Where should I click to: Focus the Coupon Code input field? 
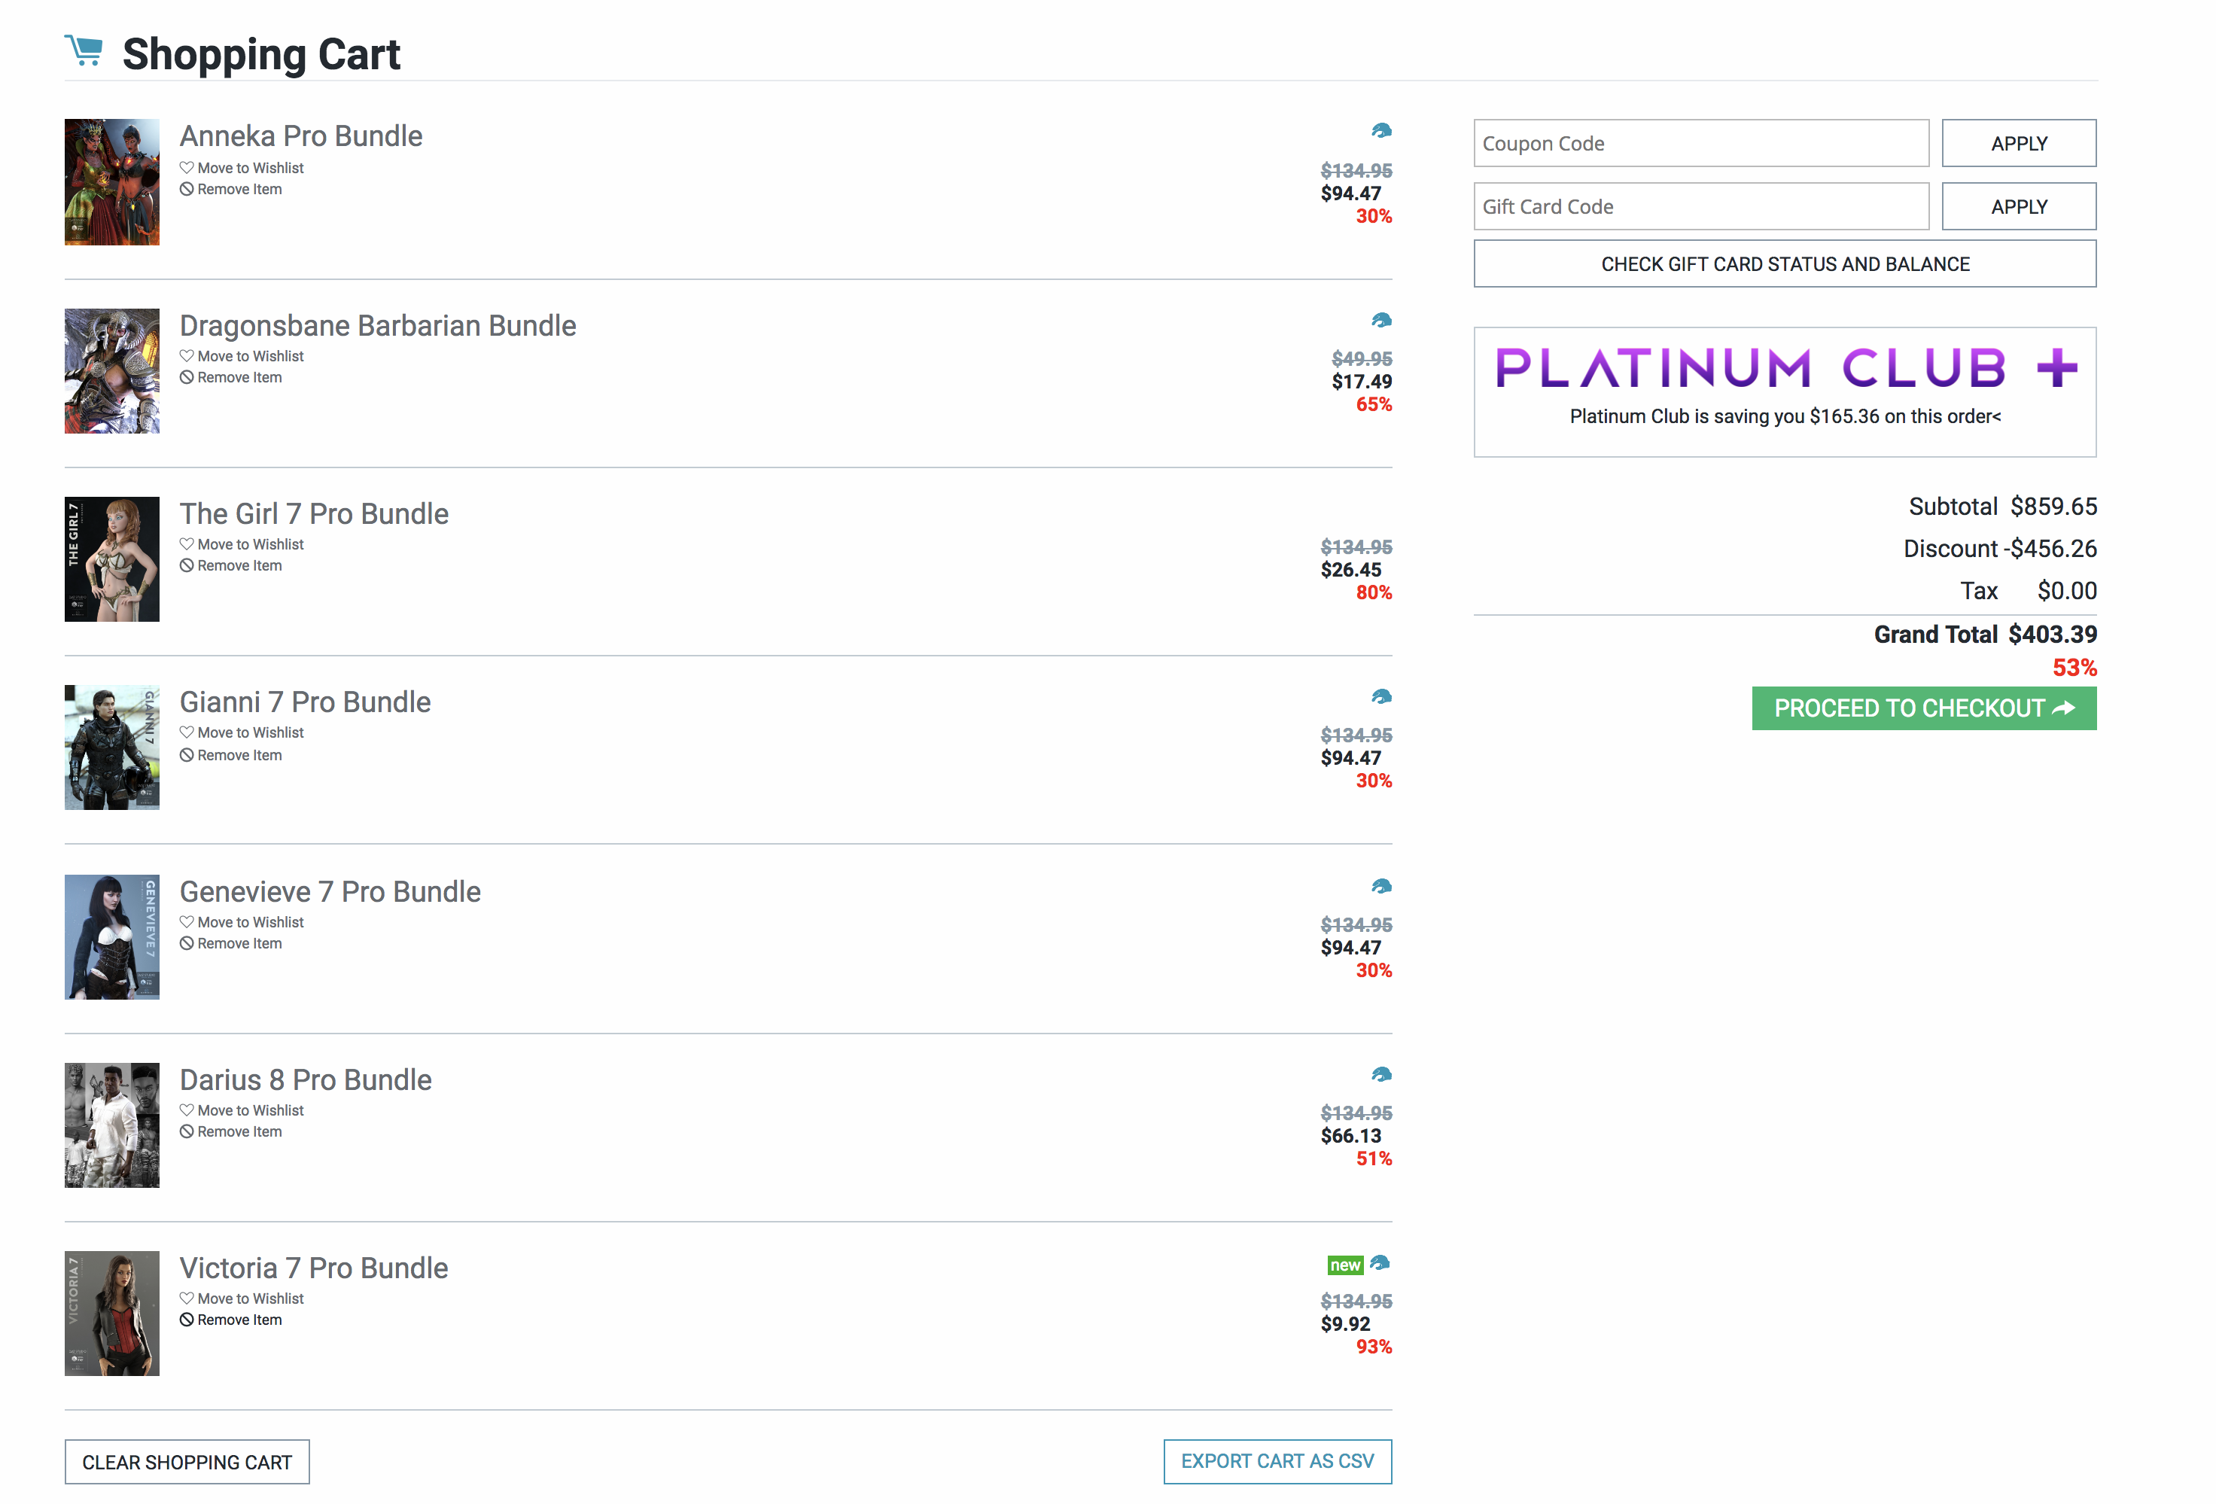coord(1700,143)
